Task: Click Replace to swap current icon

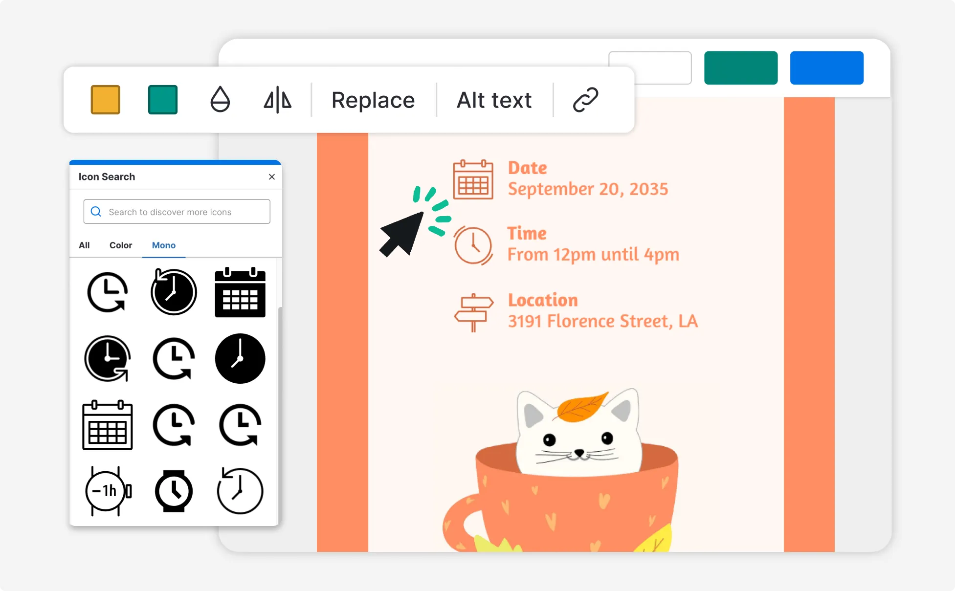Action: (373, 100)
